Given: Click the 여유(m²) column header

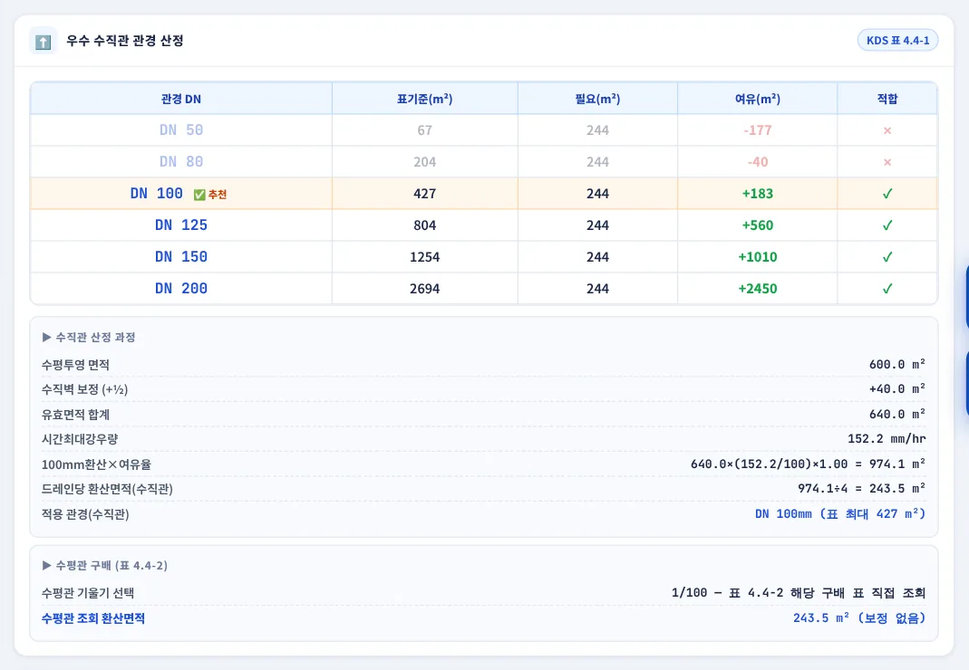Looking at the screenshot, I should click(758, 99).
